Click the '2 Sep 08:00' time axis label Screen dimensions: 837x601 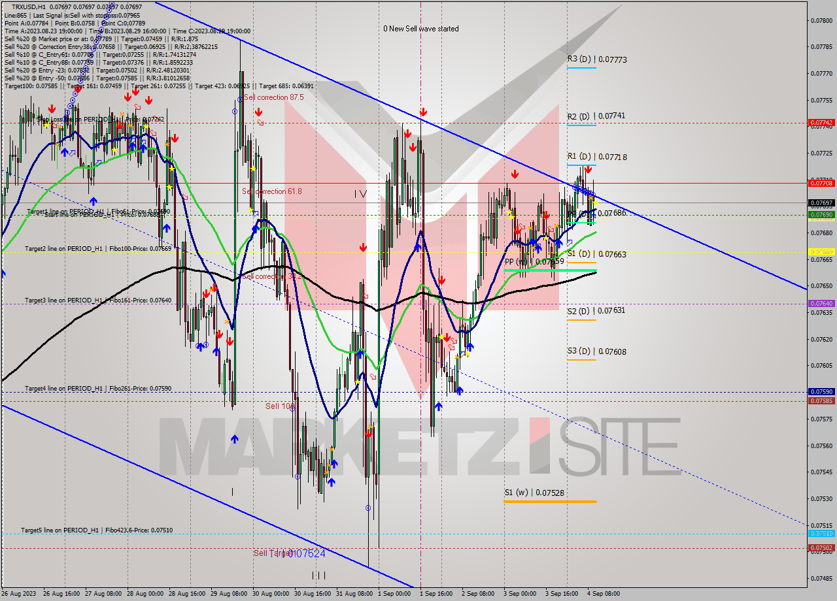478,594
